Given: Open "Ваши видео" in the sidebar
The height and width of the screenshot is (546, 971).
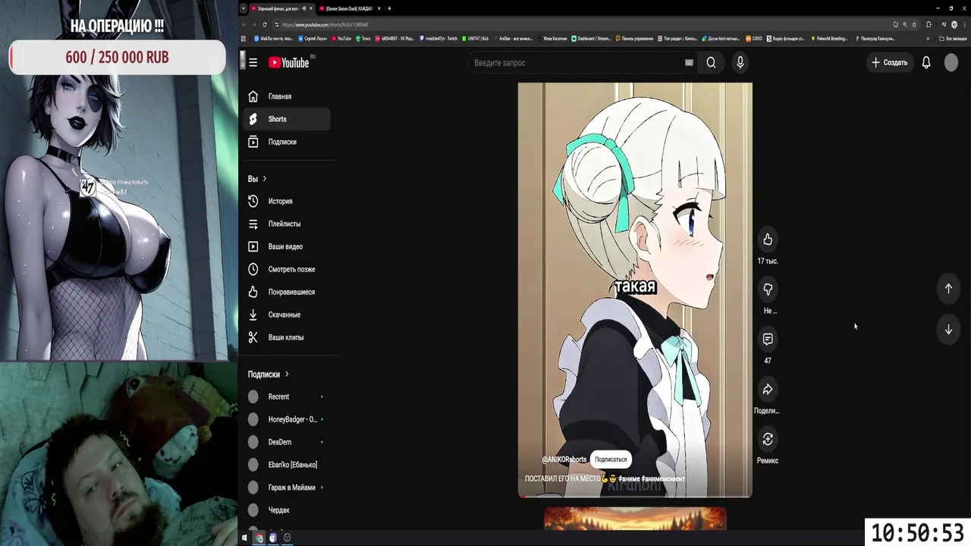Looking at the screenshot, I should coord(287,246).
